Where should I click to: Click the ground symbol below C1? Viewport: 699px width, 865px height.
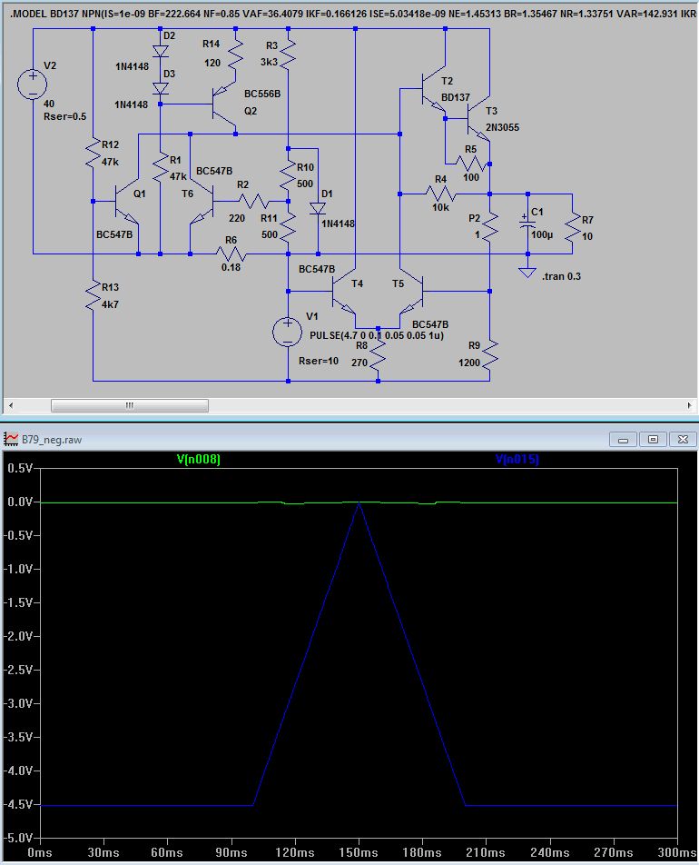tap(527, 273)
